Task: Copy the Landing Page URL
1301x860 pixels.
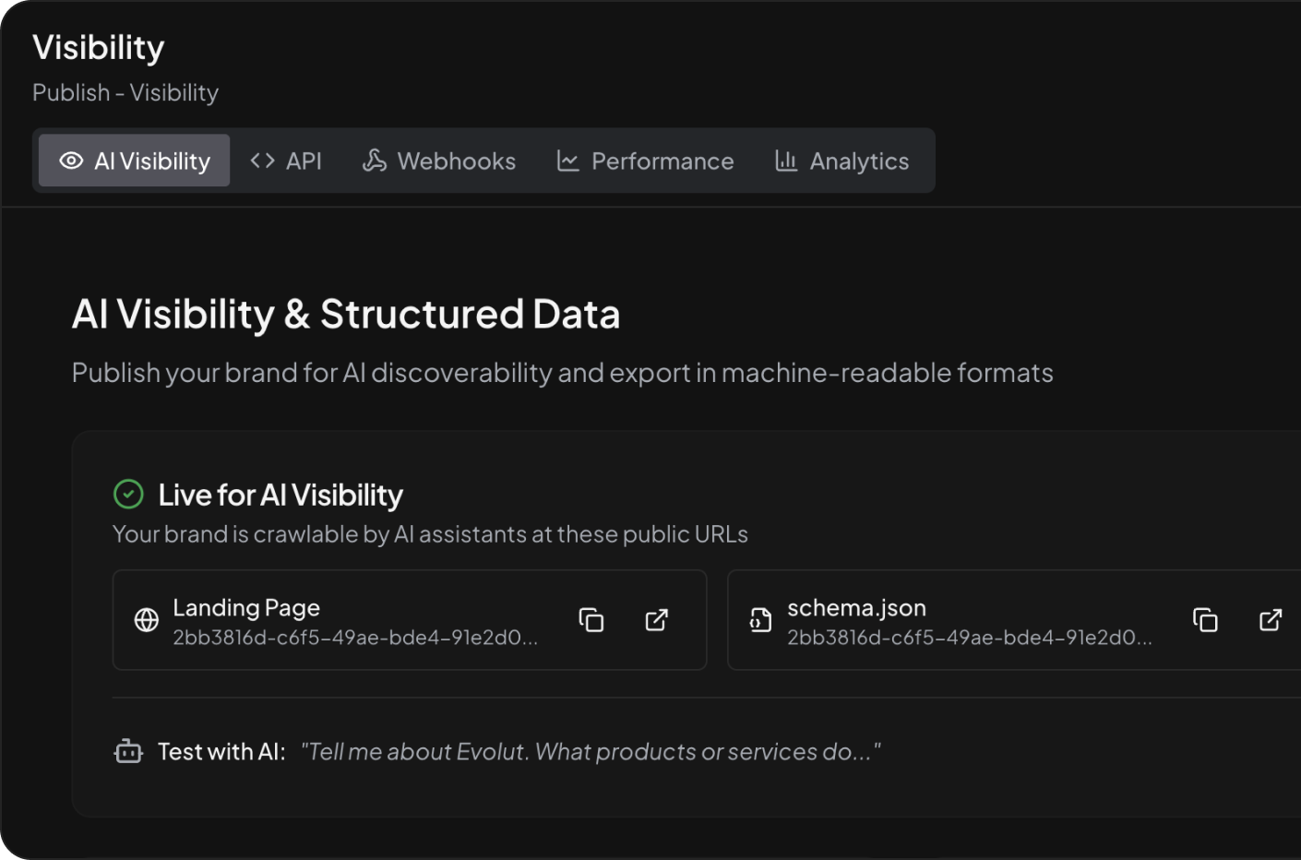Action: click(591, 620)
